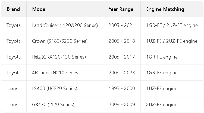
Task: Select the 2009 - 2023 year range cell
Action: click(x=122, y=73)
